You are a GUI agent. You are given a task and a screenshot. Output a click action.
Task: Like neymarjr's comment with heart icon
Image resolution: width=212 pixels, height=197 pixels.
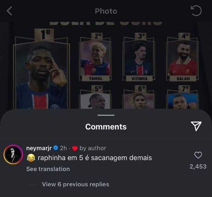pyautogui.click(x=198, y=155)
